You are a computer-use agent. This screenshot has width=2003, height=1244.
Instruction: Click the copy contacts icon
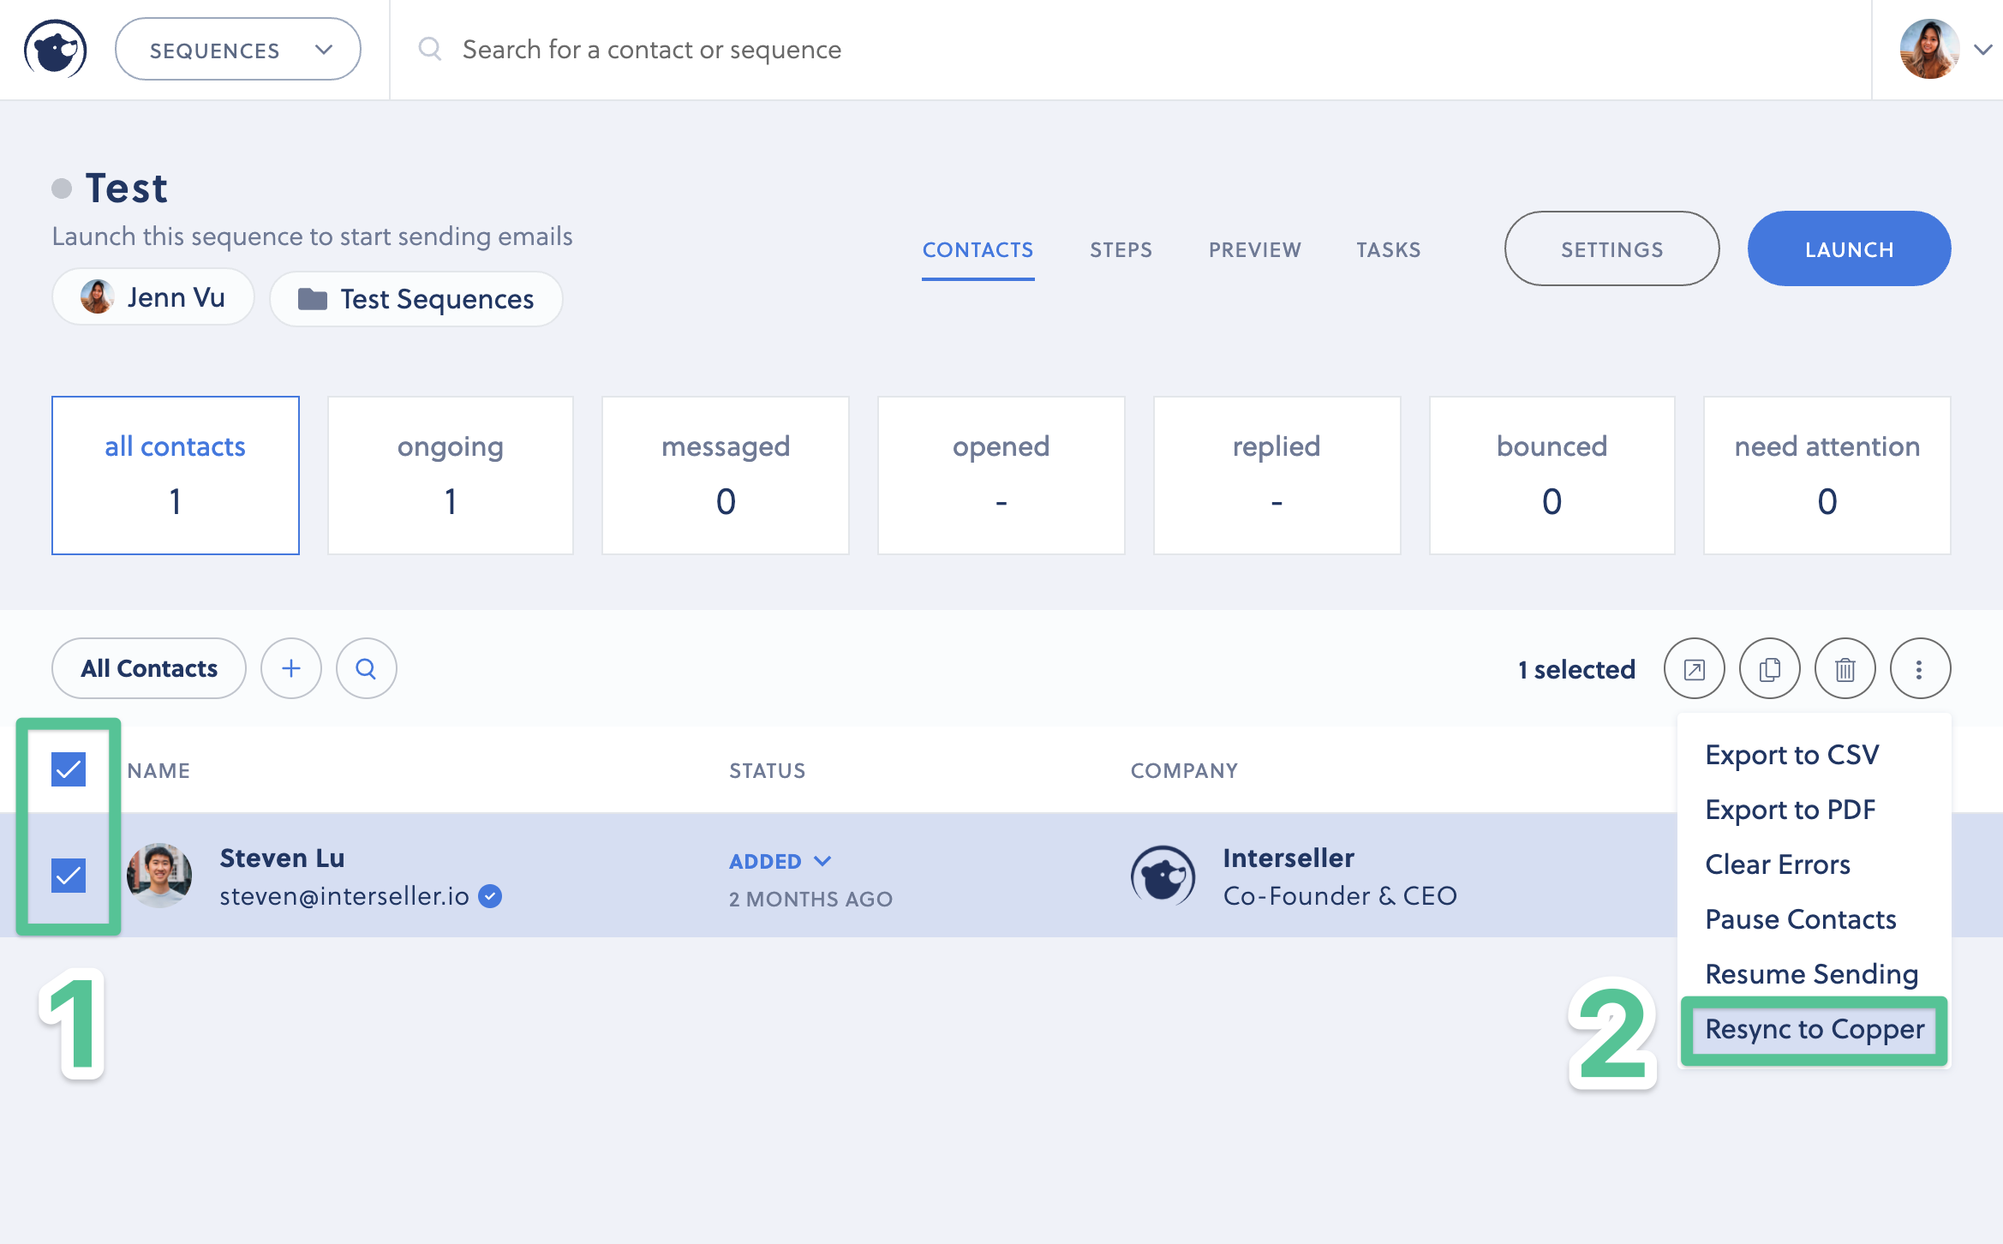[1769, 668]
